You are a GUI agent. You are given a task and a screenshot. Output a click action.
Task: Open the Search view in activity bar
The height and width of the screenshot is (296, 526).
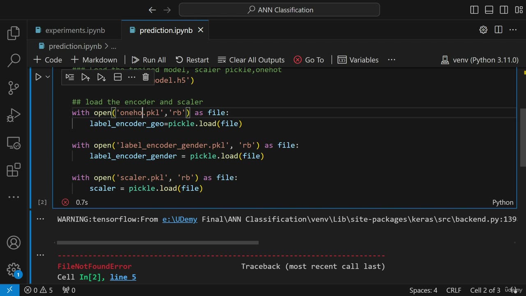14,60
